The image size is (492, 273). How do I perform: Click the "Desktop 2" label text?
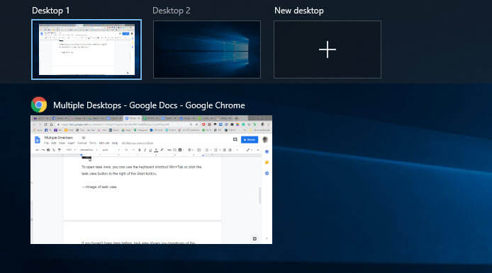(172, 11)
